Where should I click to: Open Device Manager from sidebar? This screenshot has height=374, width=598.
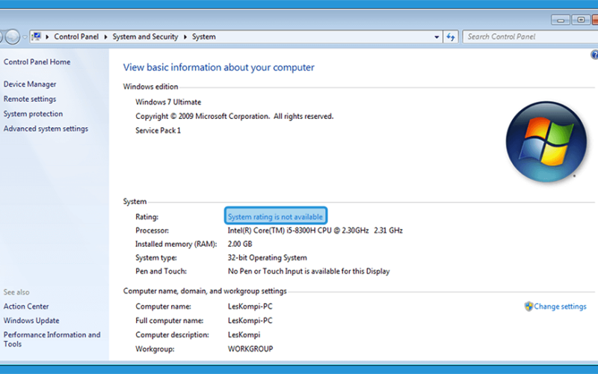click(30, 84)
